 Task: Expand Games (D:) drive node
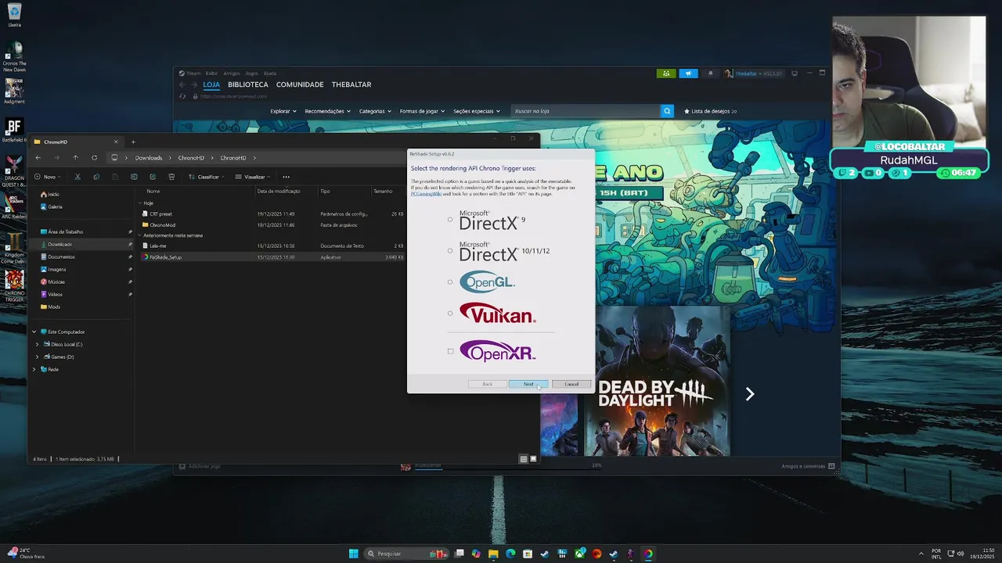coord(37,357)
